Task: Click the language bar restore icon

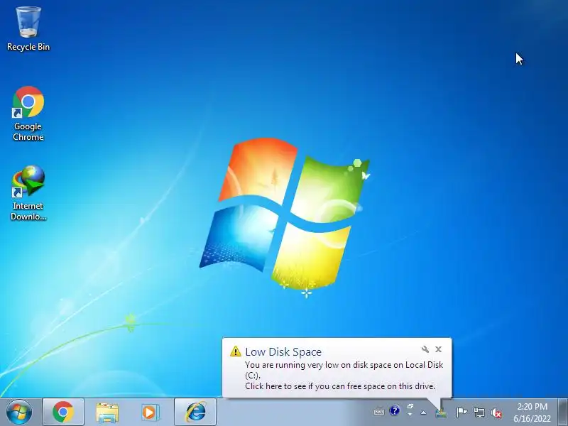Action: [x=410, y=406]
